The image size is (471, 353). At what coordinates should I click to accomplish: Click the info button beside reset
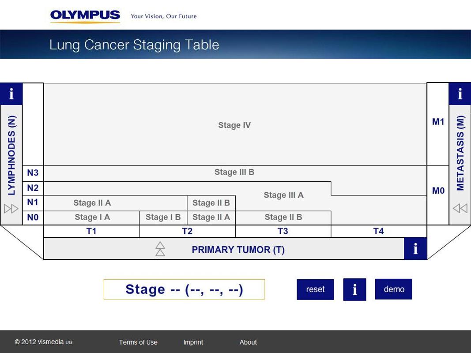(354, 289)
